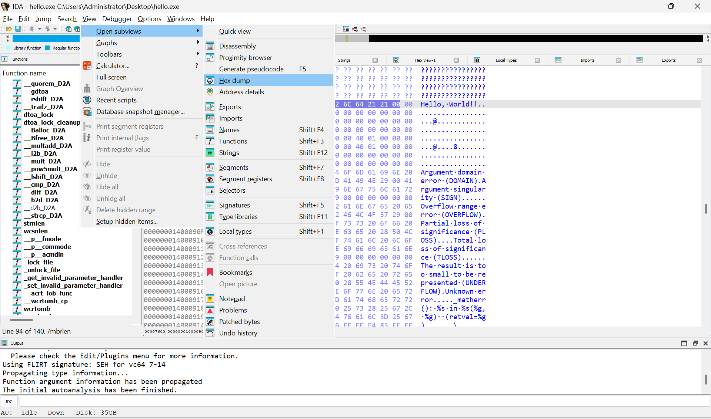Viewport: 711px width, 419px height.
Task: Select Unhide all to reveal hidden ranges
Action: pos(111,198)
